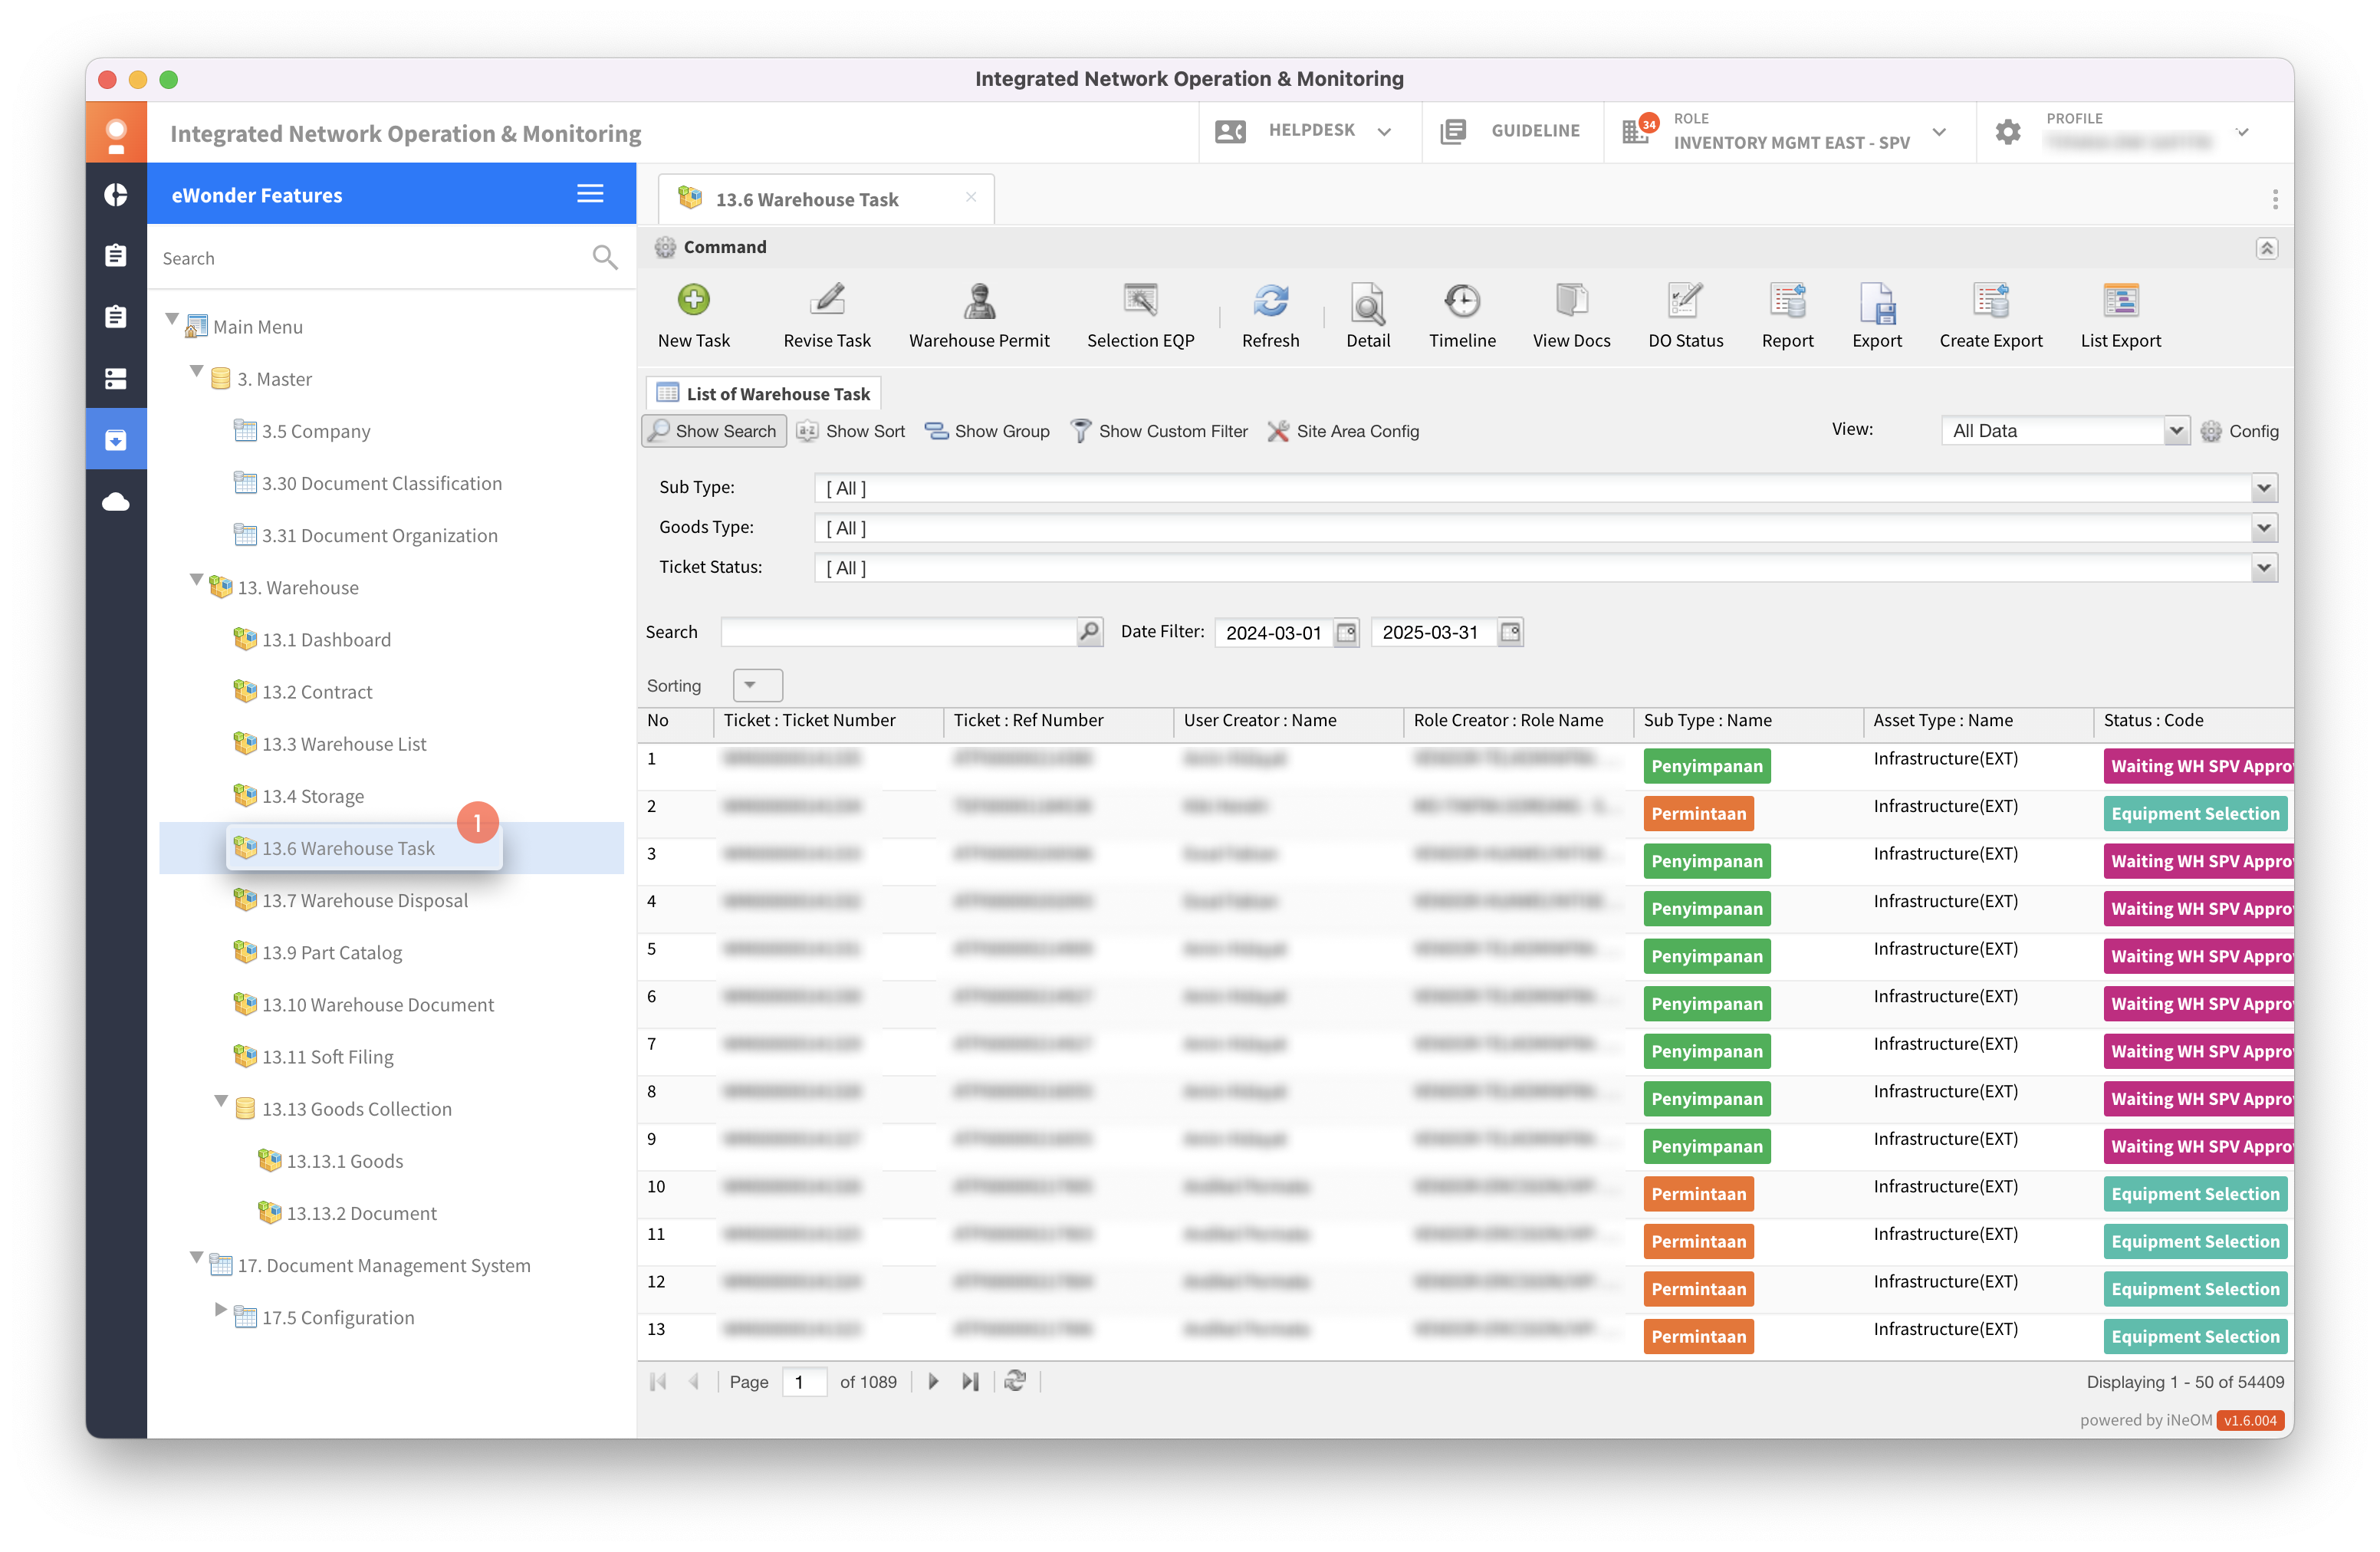Click the cloud sidebar icon
The height and width of the screenshot is (1552, 2380).
click(x=116, y=501)
